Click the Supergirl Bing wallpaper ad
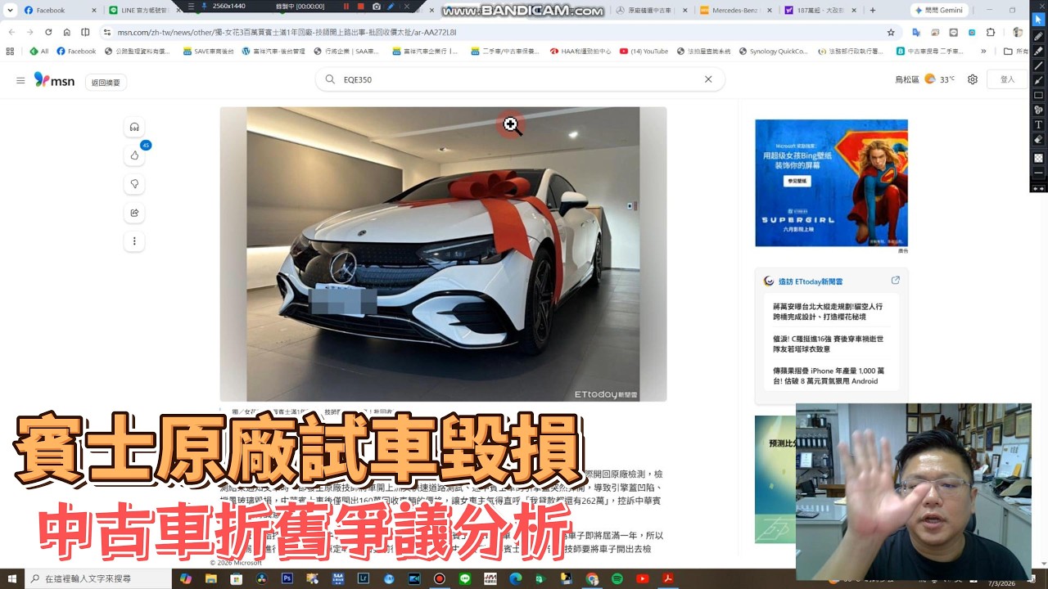The height and width of the screenshot is (589, 1048). point(831,182)
